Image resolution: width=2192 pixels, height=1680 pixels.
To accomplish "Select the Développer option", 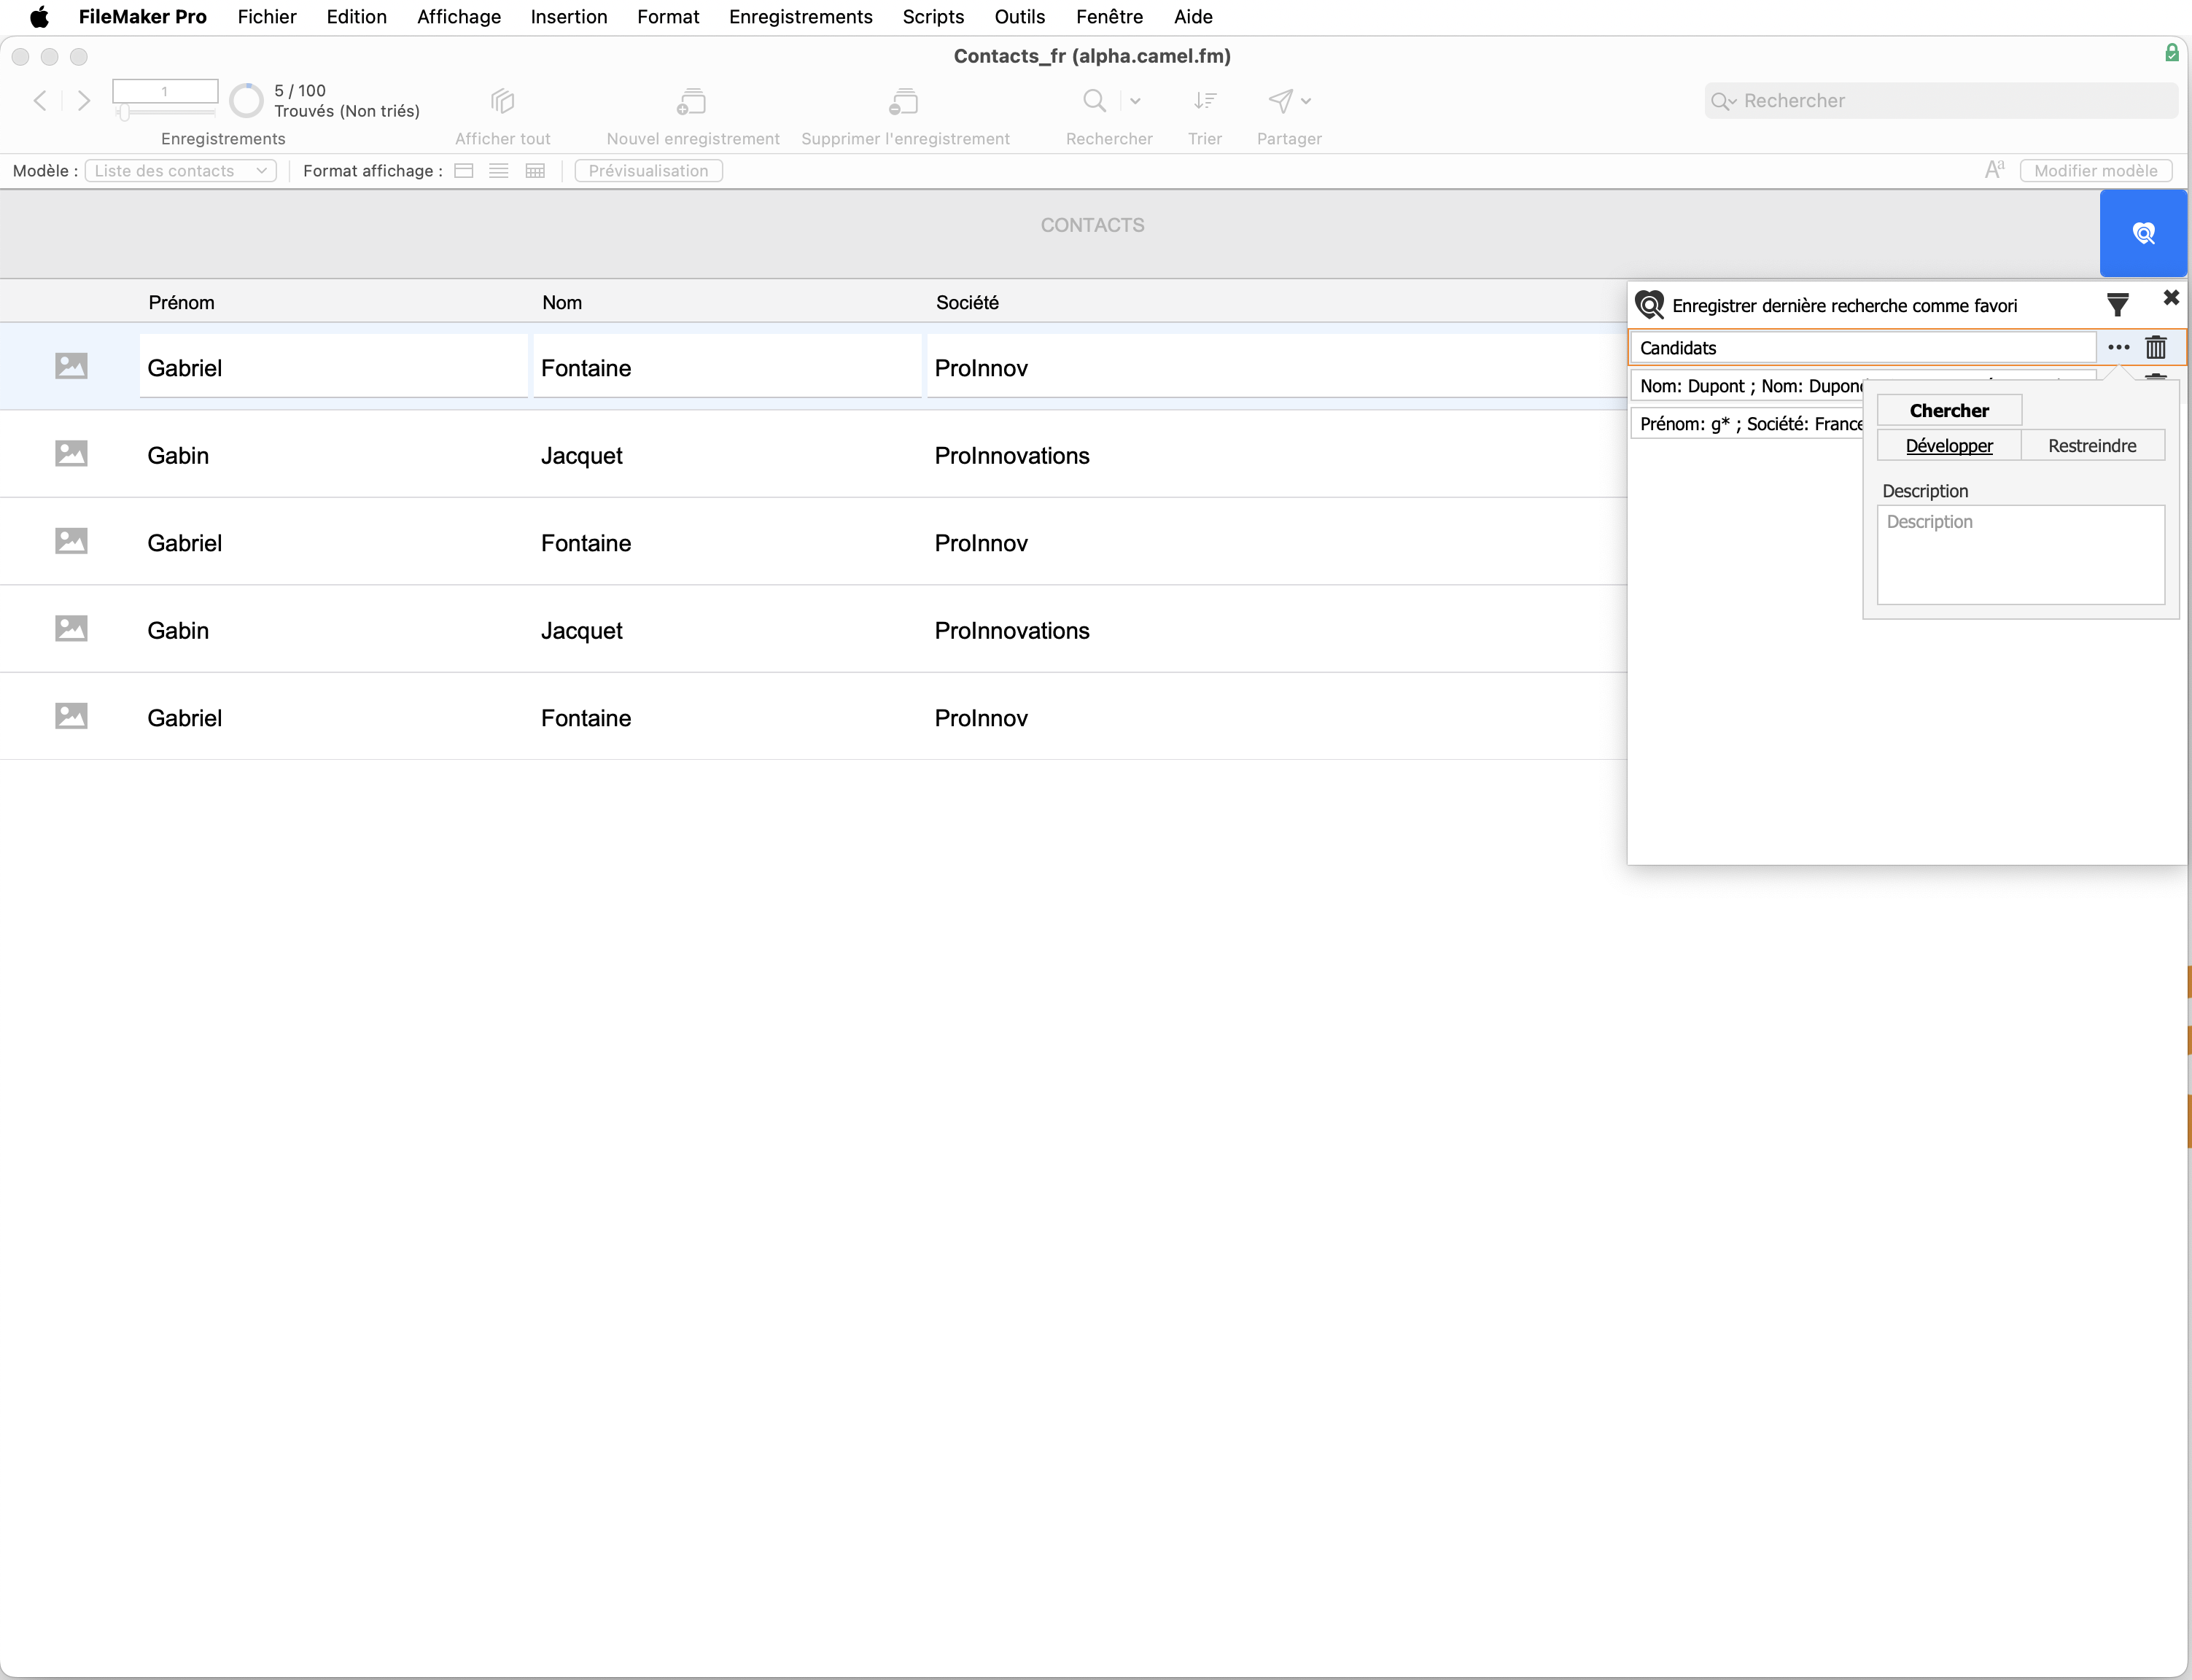I will pos(1949,446).
